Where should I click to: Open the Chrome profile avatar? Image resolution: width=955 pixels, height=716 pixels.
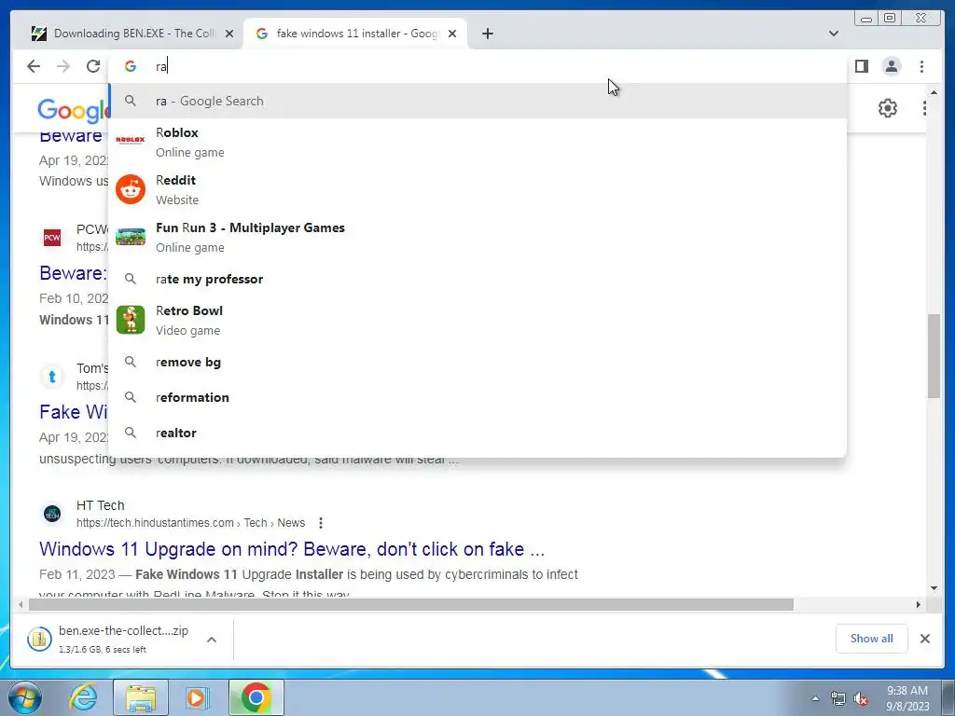pyautogui.click(x=891, y=66)
